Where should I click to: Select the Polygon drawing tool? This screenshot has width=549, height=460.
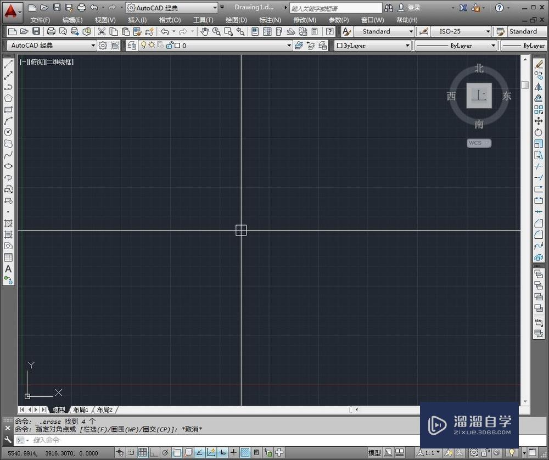coord(7,97)
